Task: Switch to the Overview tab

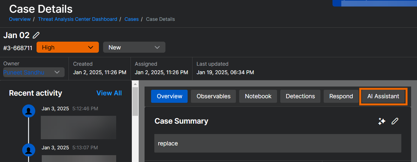Action: click(169, 96)
